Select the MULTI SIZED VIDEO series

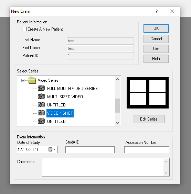tap(65, 97)
